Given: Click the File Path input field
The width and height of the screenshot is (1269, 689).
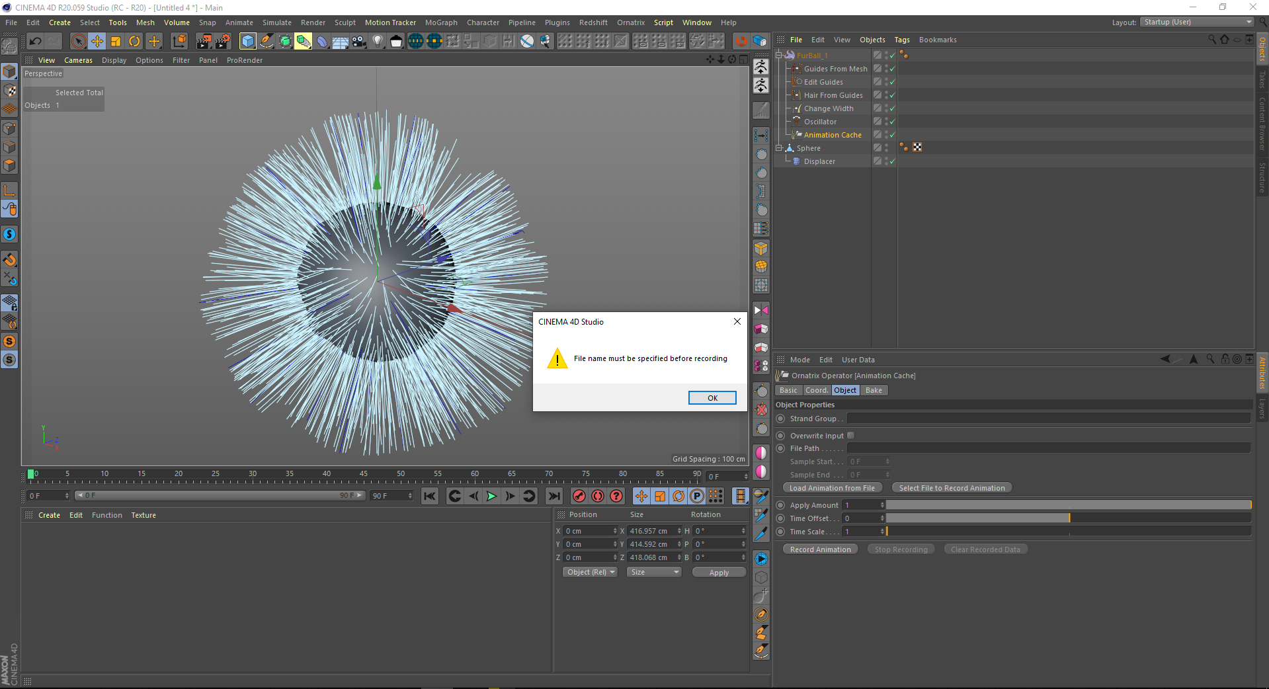Looking at the screenshot, I should click(x=1048, y=448).
